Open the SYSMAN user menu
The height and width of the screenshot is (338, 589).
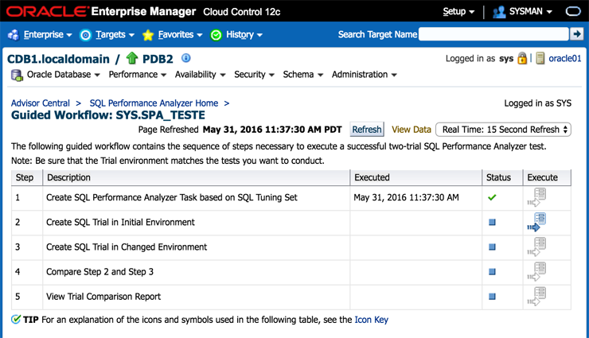click(x=523, y=12)
